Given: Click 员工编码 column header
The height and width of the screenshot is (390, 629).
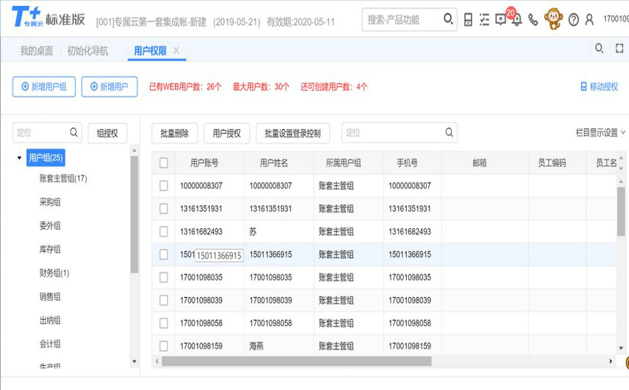Looking at the screenshot, I should [x=557, y=163].
